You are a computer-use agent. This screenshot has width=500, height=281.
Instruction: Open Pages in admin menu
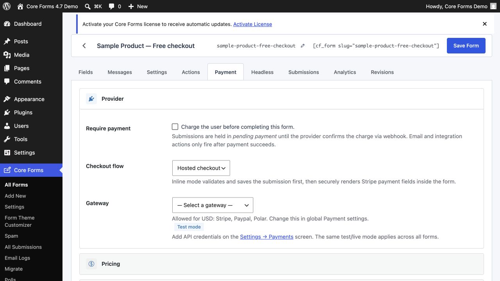[x=31, y=68]
